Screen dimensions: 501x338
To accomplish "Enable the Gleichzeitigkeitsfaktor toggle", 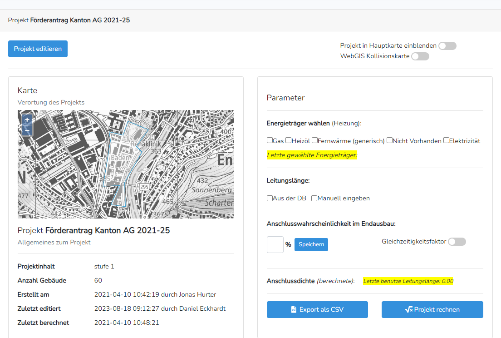I will tap(457, 242).
